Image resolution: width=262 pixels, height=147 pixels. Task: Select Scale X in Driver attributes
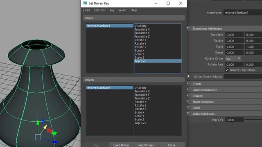(139, 51)
